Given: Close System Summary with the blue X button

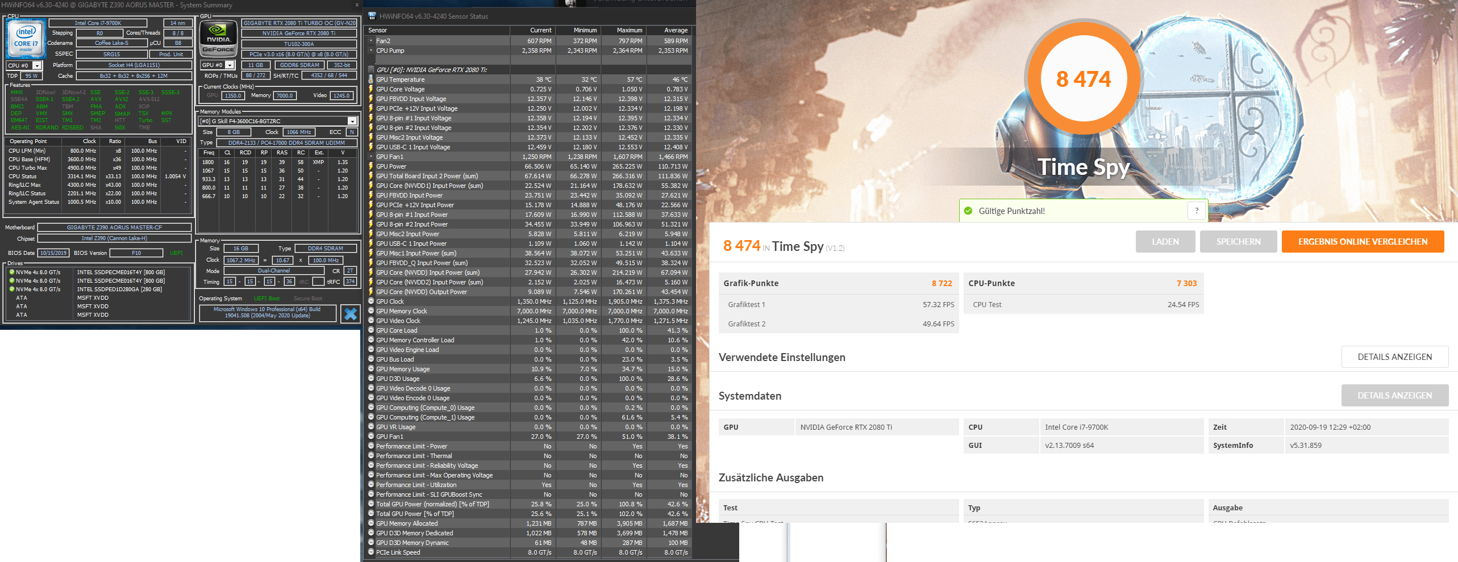Looking at the screenshot, I should pos(351,313).
